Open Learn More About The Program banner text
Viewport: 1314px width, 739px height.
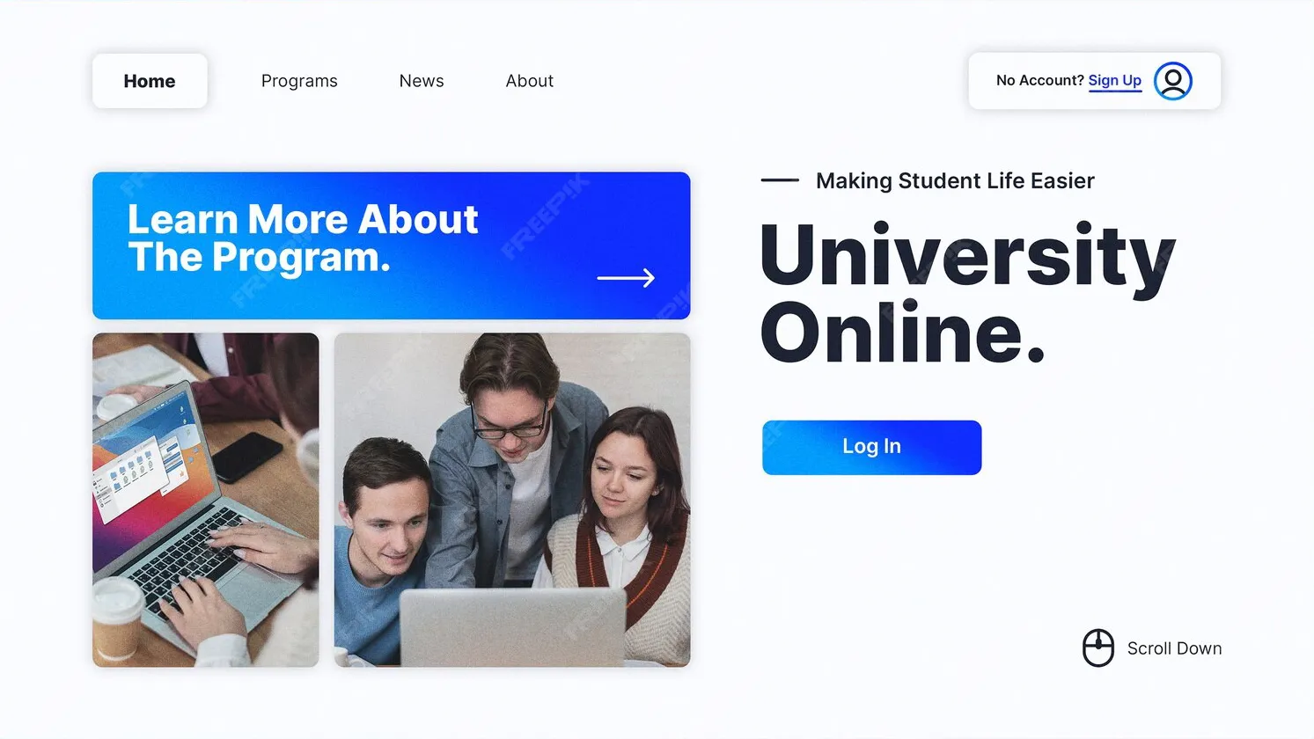303,238
